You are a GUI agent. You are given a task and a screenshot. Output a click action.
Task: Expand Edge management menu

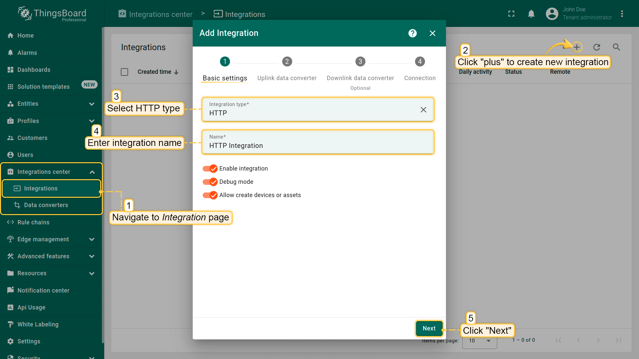click(x=92, y=239)
